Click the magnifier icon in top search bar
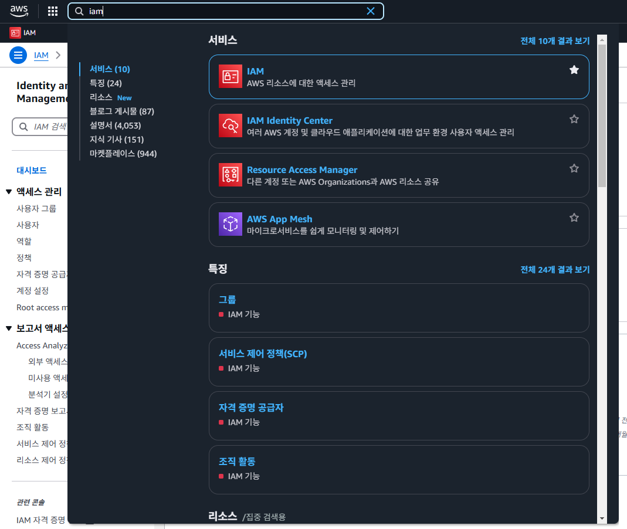627x529 pixels. [79, 11]
